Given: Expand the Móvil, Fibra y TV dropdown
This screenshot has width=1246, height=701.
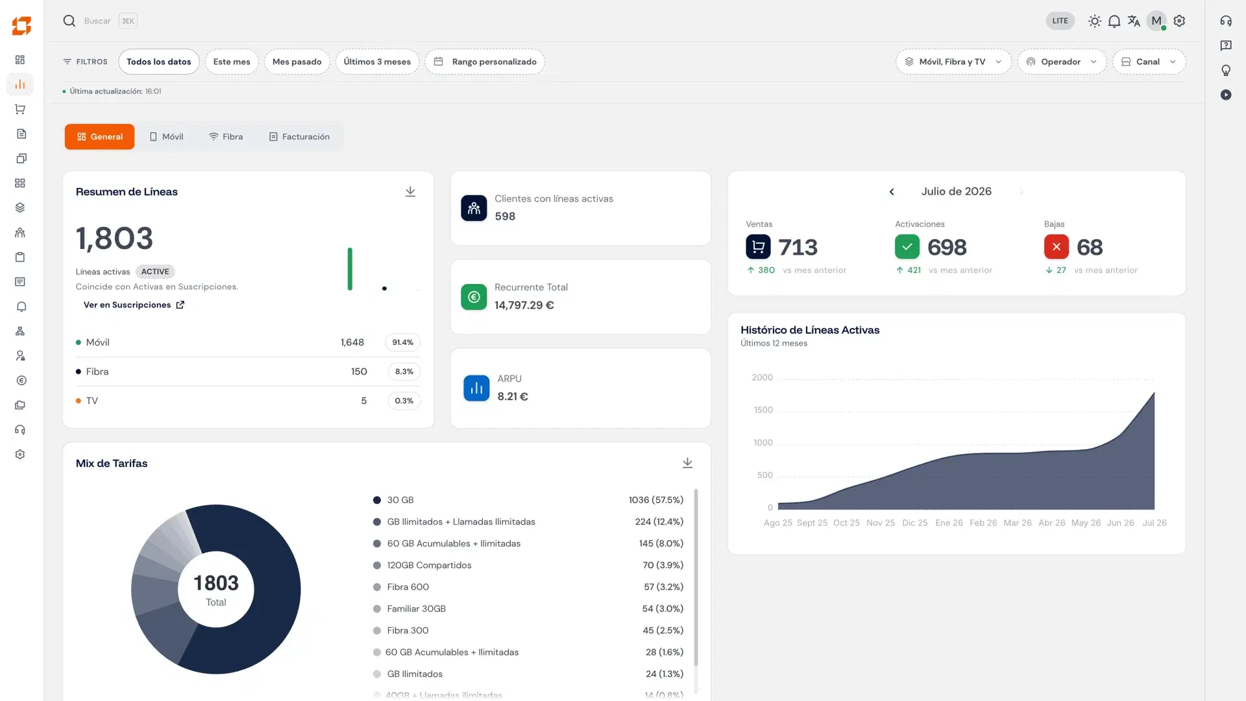Looking at the screenshot, I should pyautogui.click(x=953, y=62).
